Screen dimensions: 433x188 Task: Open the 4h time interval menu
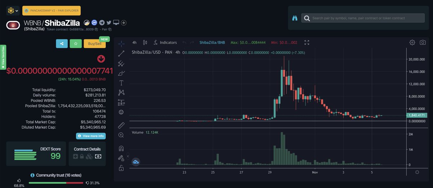tap(134, 42)
